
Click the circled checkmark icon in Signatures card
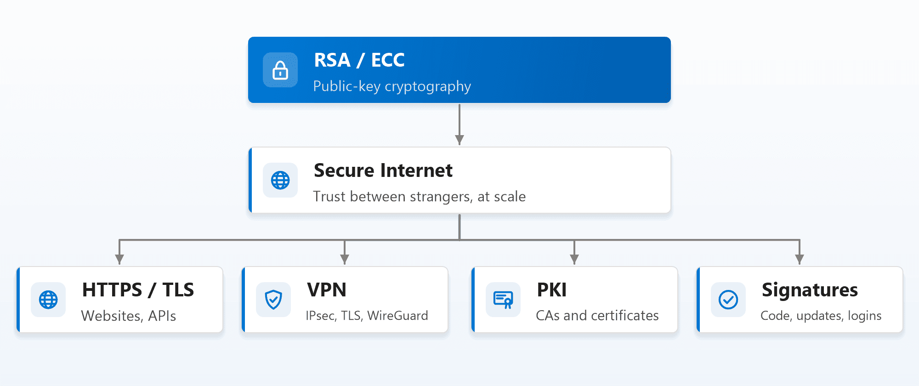point(728,300)
